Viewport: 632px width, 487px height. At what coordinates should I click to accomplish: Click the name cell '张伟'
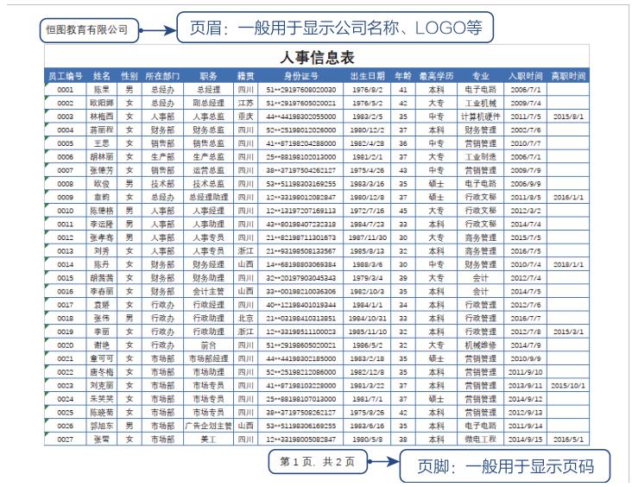pyautogui.click(x=102, y=319)
